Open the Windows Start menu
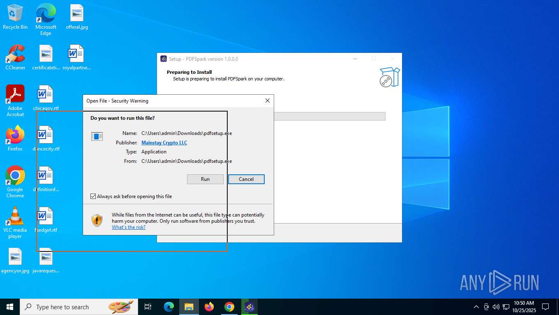Viewport: 559px width, 315px height. pyautogui.click(x=10, y=307)
